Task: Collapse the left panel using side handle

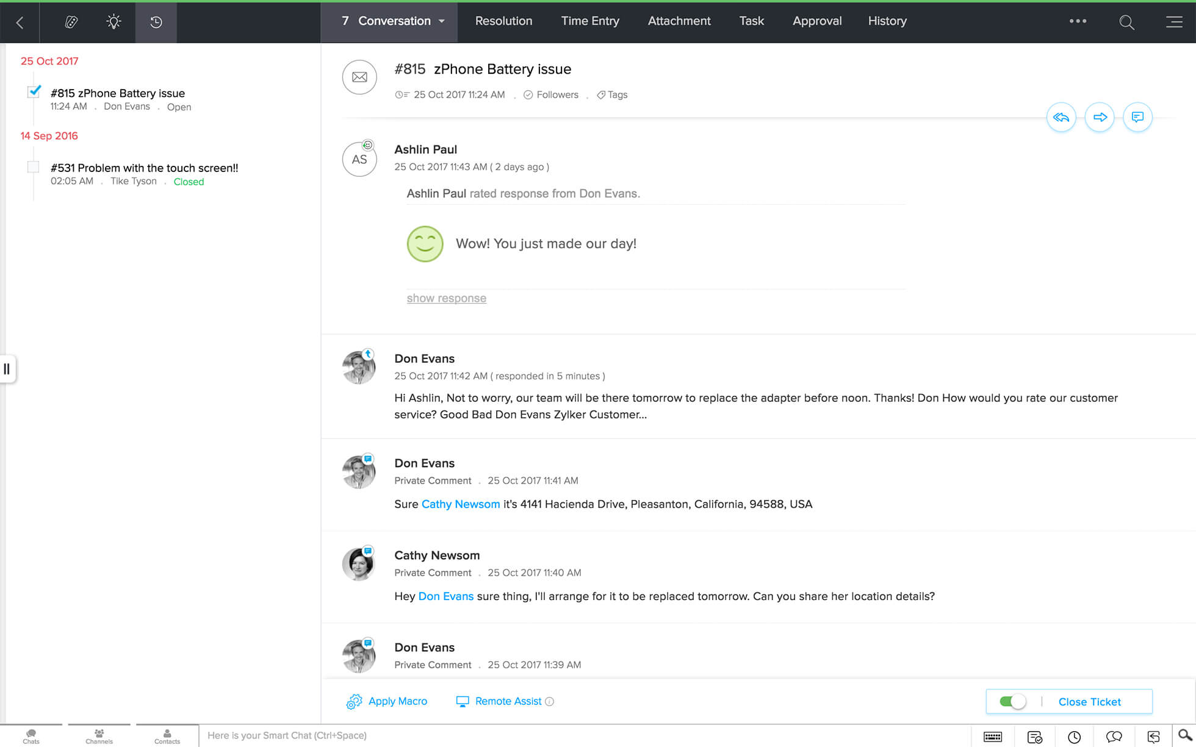Action: pyautogui.click(x=7, y=369)
